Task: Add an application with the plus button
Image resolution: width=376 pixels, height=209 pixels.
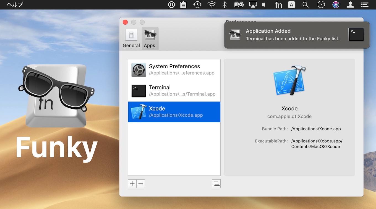Action: (x=132, y=184)
